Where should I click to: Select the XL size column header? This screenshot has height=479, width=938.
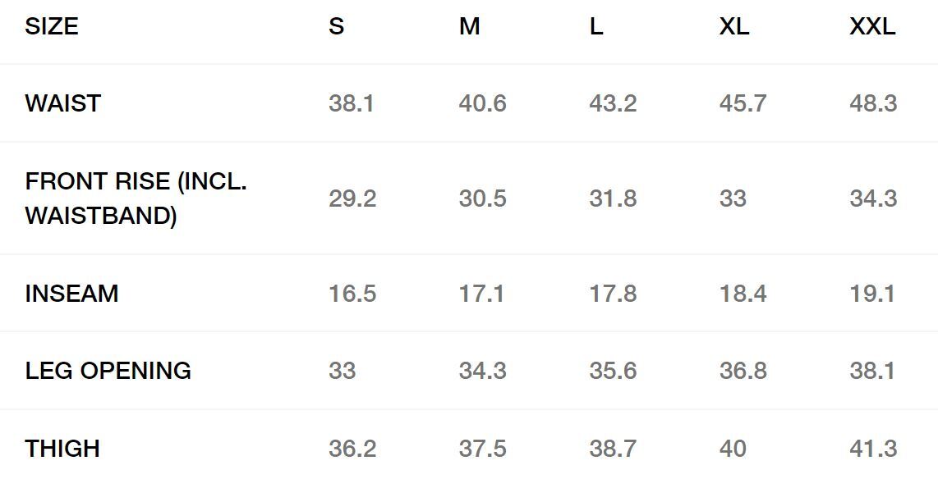tap(733, 26)
